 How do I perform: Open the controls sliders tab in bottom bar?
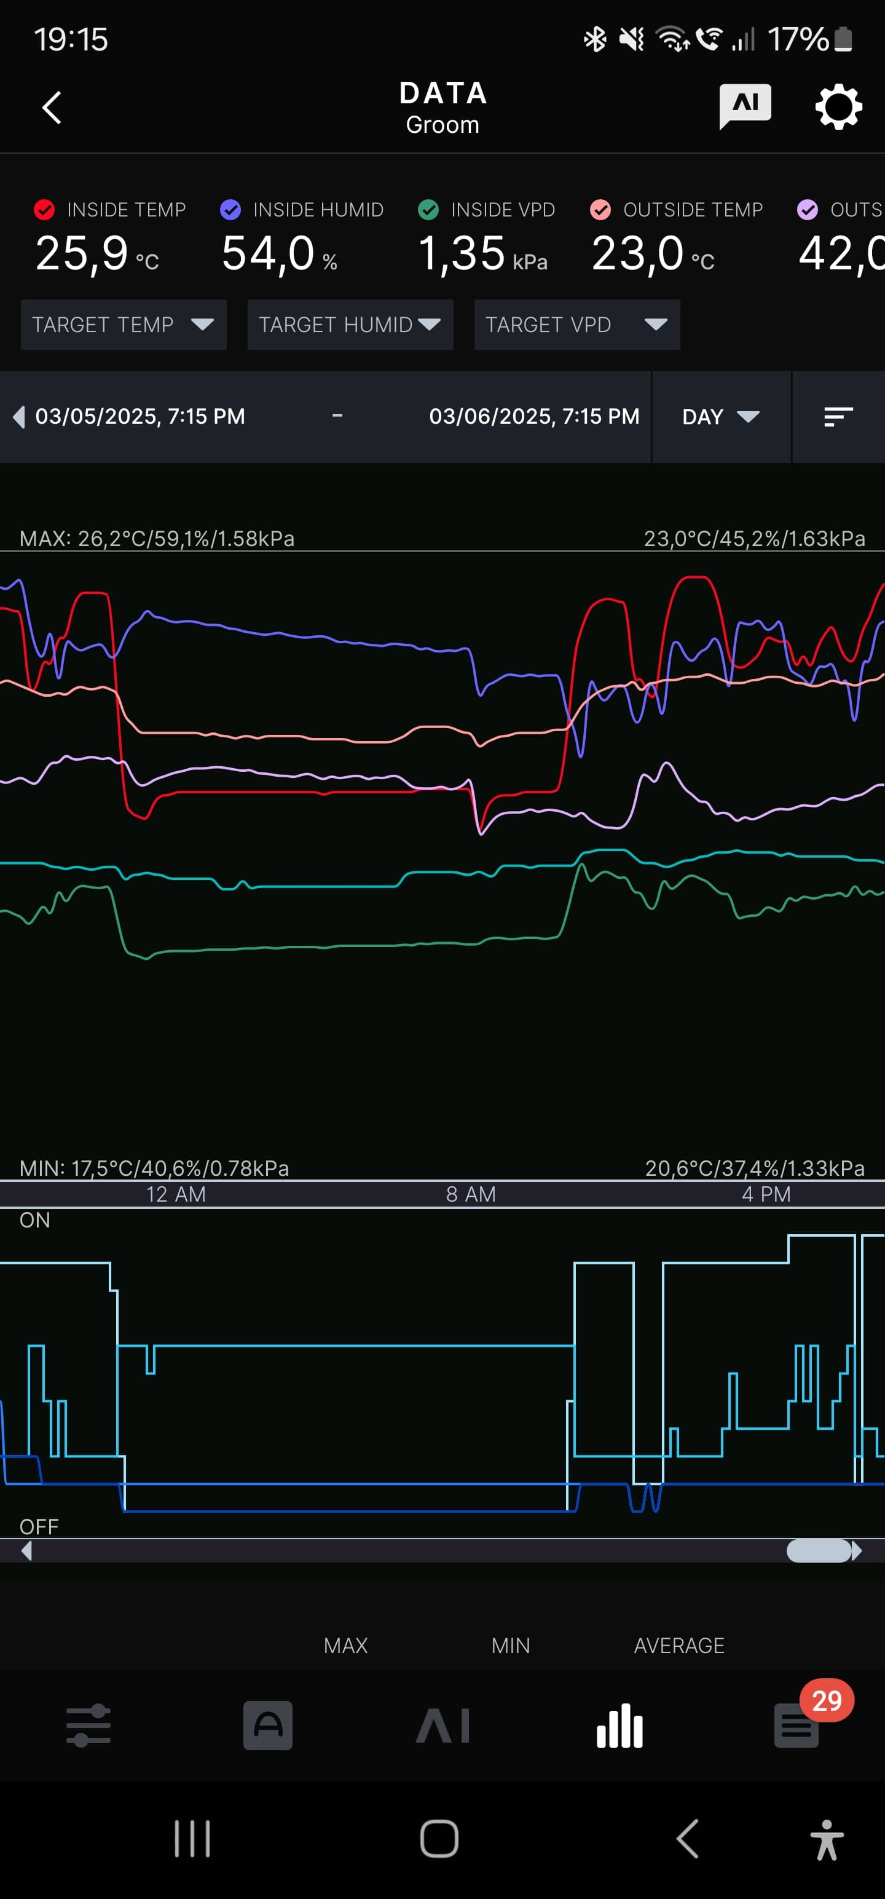[88, 1726]
